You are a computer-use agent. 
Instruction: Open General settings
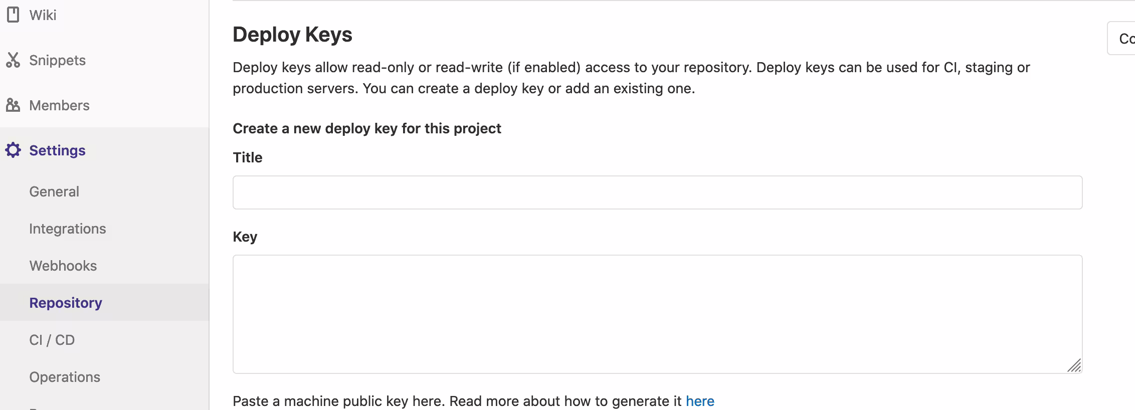tap(54, 191)
